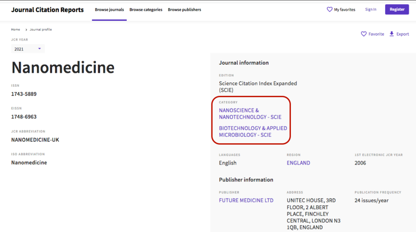Go to Home breadcrumb
416x232 pixels.
[15, 29]
